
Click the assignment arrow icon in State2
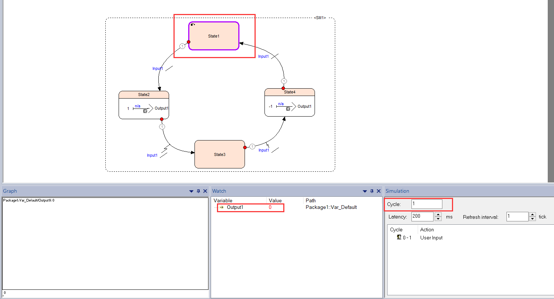coord(143,109)
